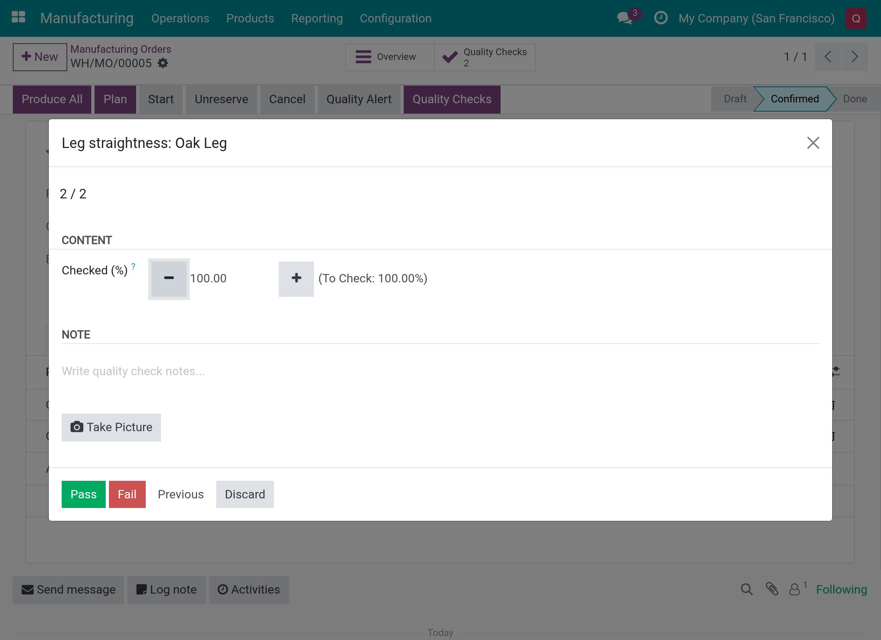
Task: Click Produce All
Action: [52, 99]
